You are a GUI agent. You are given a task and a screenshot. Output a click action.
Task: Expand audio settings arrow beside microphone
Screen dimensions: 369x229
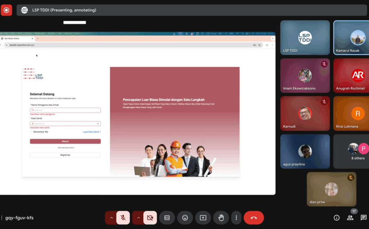tap(111, 218)
